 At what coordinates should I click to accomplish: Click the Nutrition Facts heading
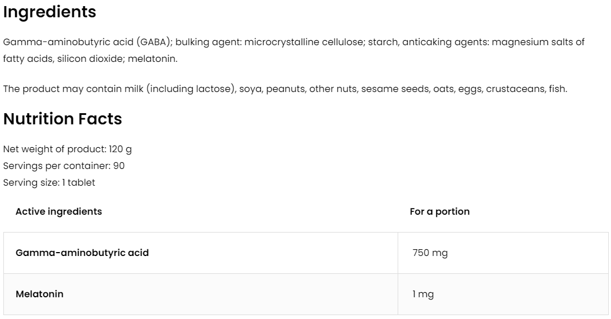coord(63,119)
